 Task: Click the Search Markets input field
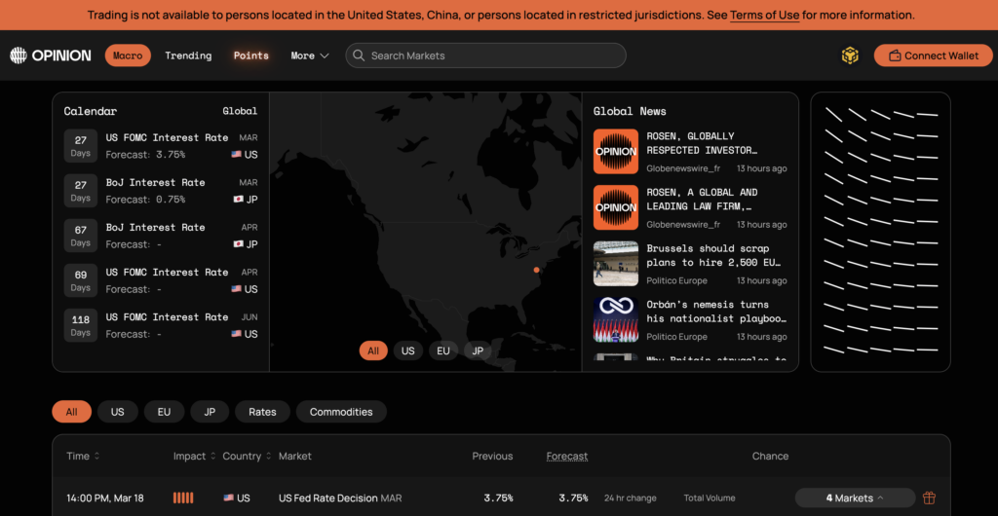[492, 55]
